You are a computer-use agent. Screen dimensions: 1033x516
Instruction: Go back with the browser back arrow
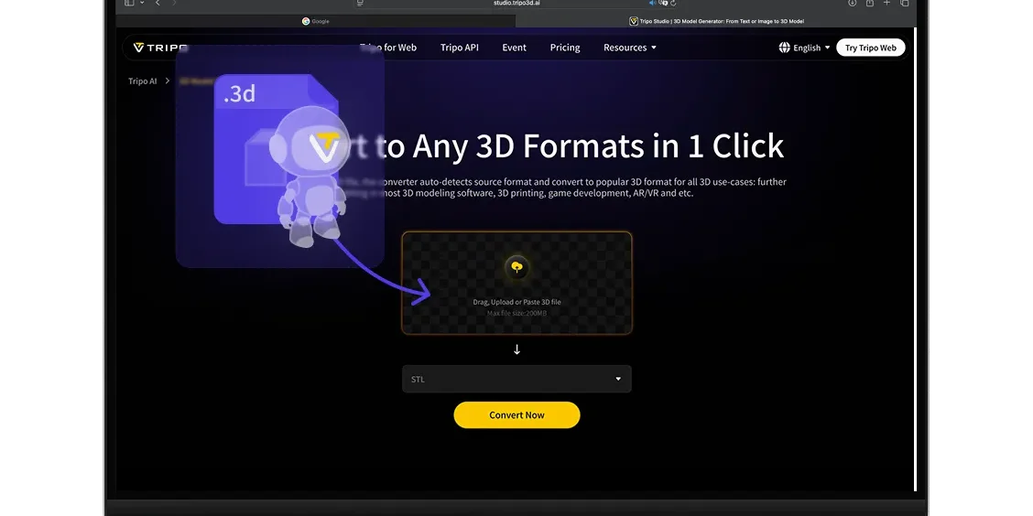pyautogui.click(x=158, y=4)
